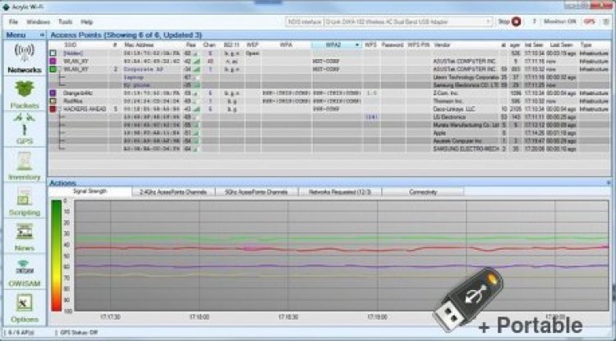Click signal bars icon in Corporate AP row
The height and width of the screenshot is (341, 616).
pos(195,69)
